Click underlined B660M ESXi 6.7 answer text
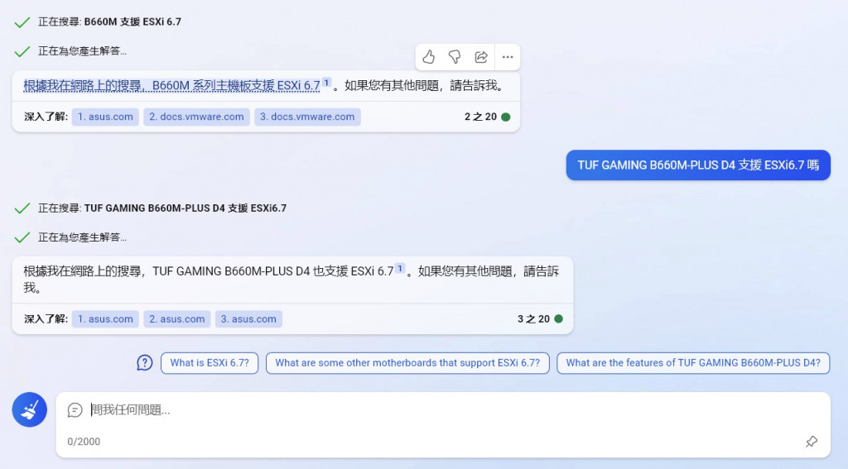 171,86
